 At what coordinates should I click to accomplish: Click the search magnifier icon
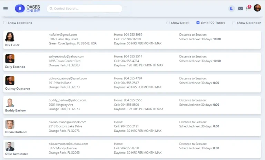point(51,9)
